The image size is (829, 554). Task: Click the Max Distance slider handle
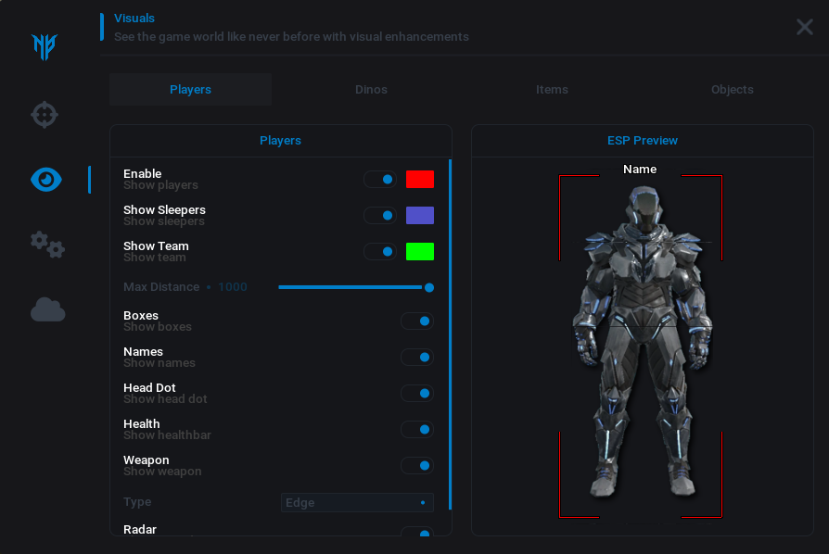click(429, 287)
